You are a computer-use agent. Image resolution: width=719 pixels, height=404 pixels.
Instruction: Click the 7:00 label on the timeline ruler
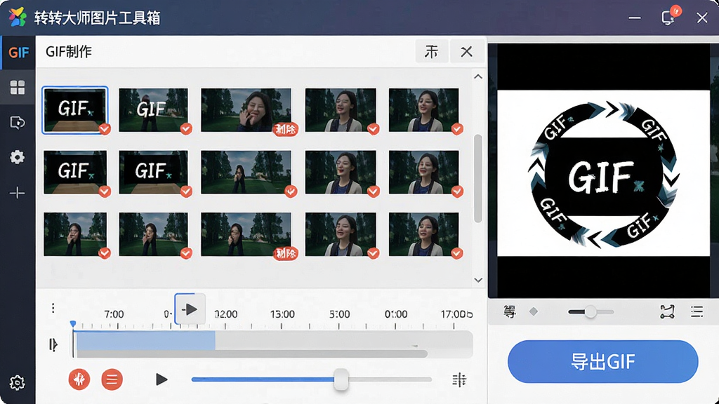pyautogui.click(x=114, y=314)
